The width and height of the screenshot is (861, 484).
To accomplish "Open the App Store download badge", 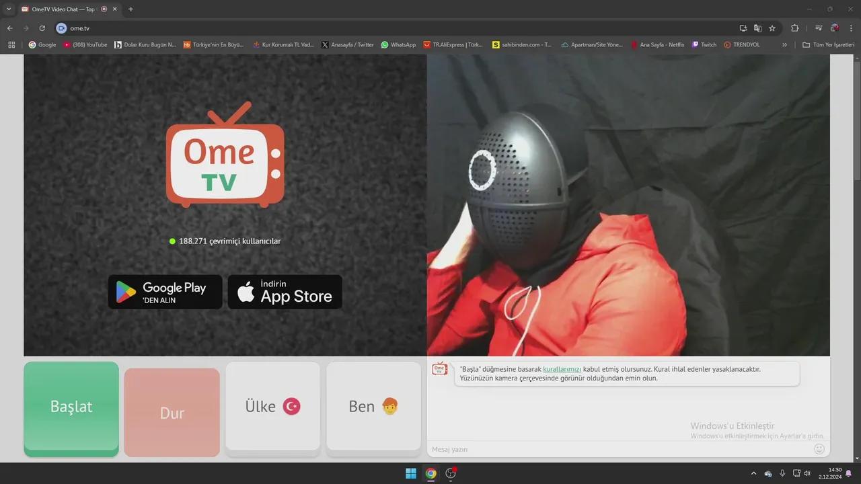I will coord(285,292).
